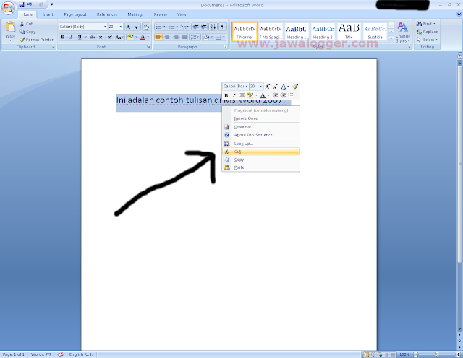
Task: Choose Copy from context menu
Action: 260,160
